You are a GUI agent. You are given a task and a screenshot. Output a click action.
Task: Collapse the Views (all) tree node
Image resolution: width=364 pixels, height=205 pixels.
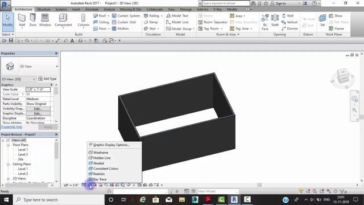pyautogui.click(x=3, y=140)
